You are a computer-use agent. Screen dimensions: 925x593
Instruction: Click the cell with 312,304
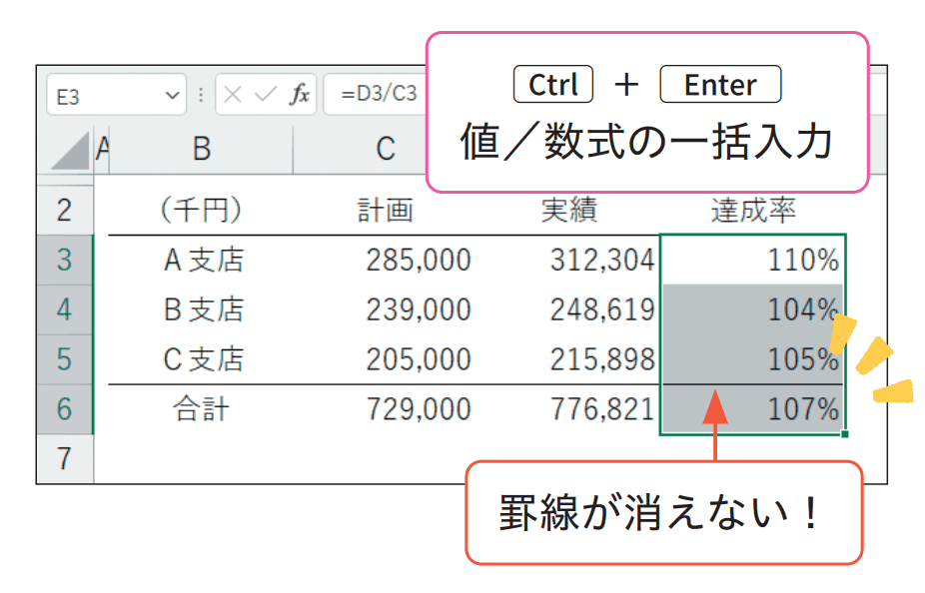(x=569, y=260)
